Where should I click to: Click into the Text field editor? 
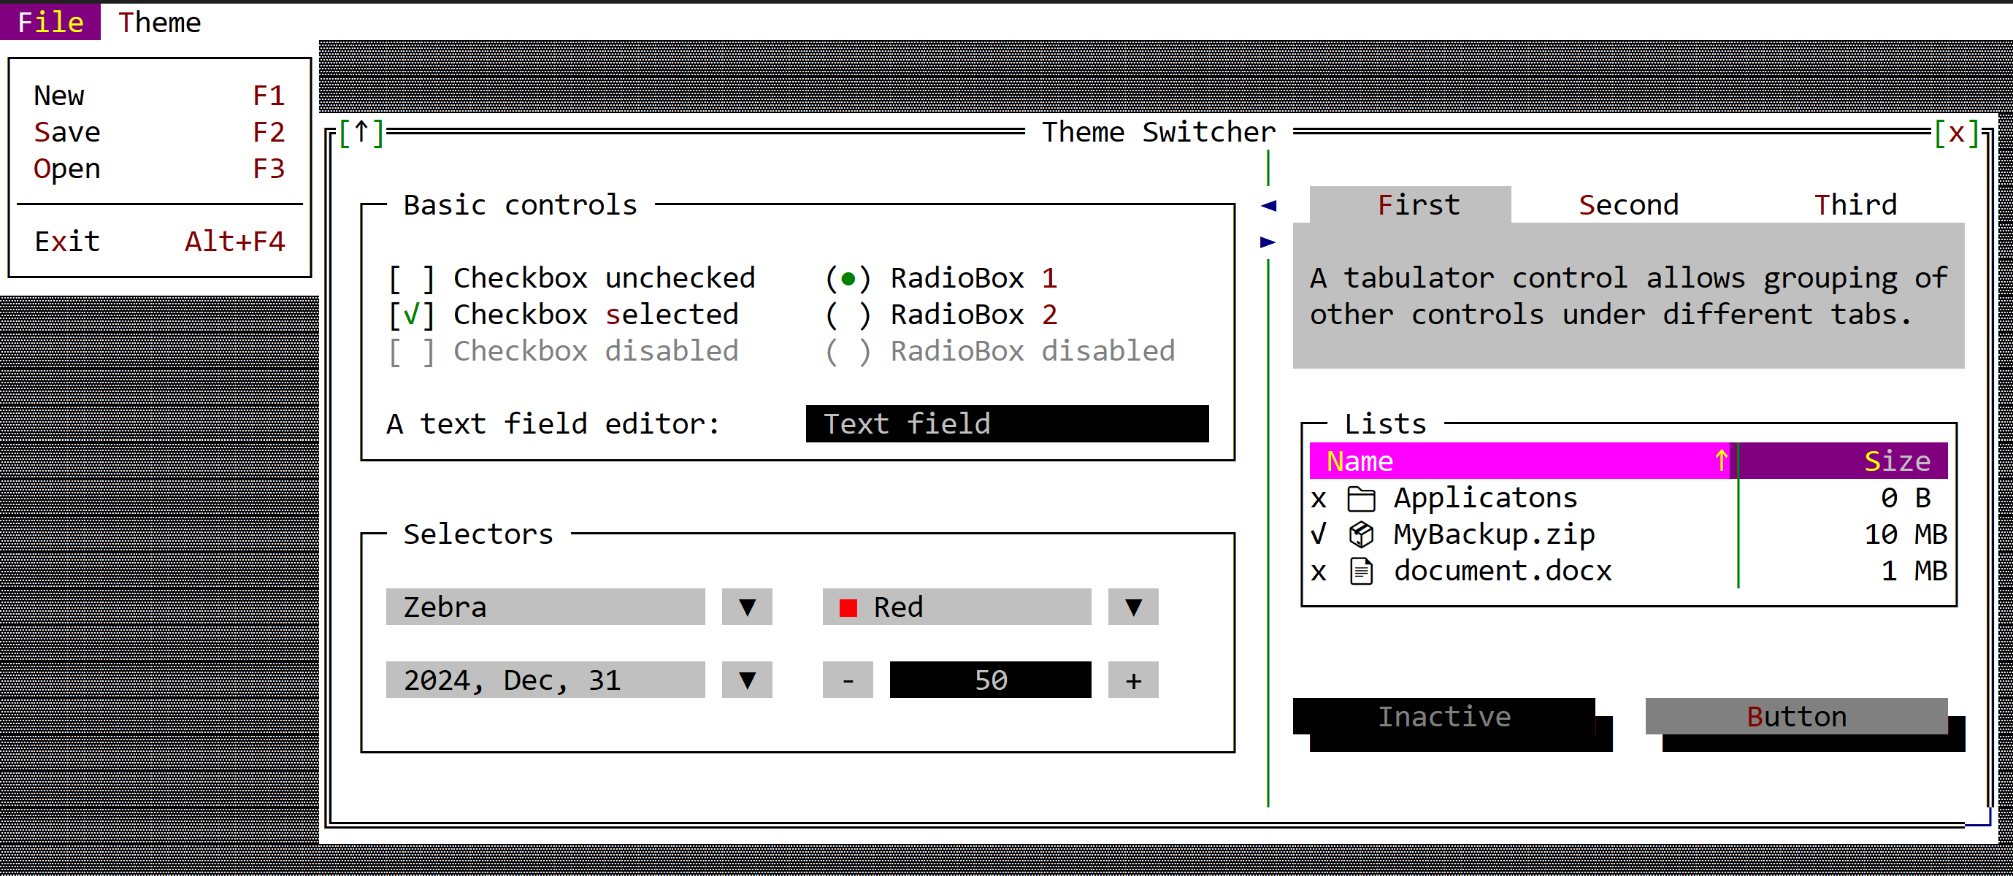1008,423
